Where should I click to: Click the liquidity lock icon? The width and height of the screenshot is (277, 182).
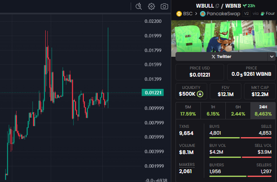click(200, 94)
